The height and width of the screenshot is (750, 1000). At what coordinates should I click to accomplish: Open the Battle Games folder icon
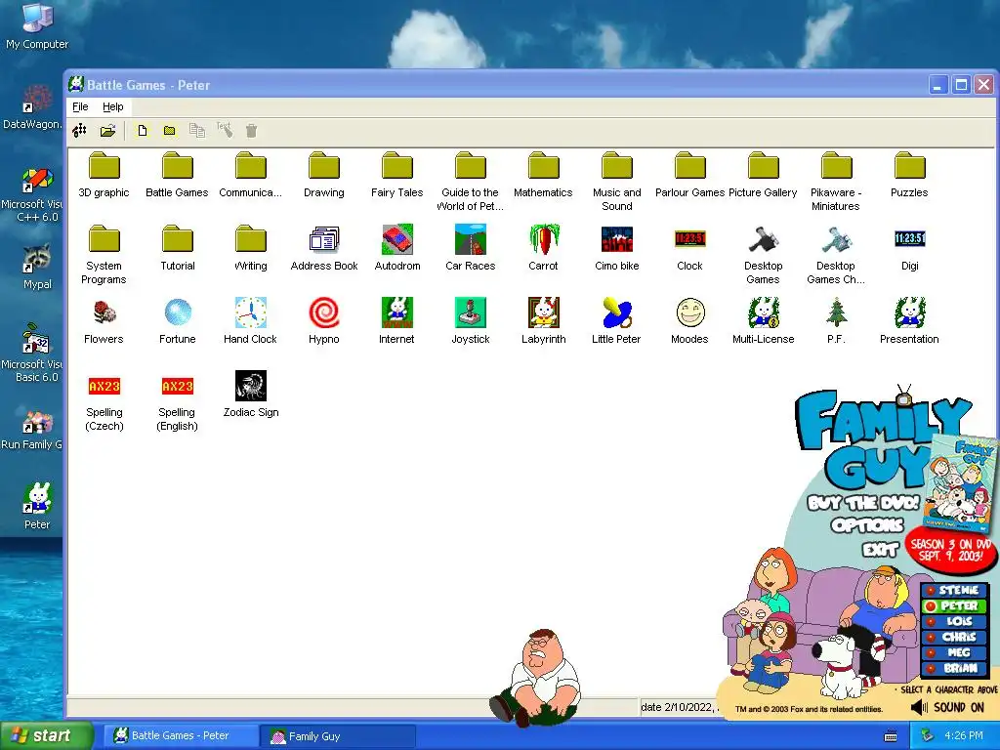click(178, 166)
